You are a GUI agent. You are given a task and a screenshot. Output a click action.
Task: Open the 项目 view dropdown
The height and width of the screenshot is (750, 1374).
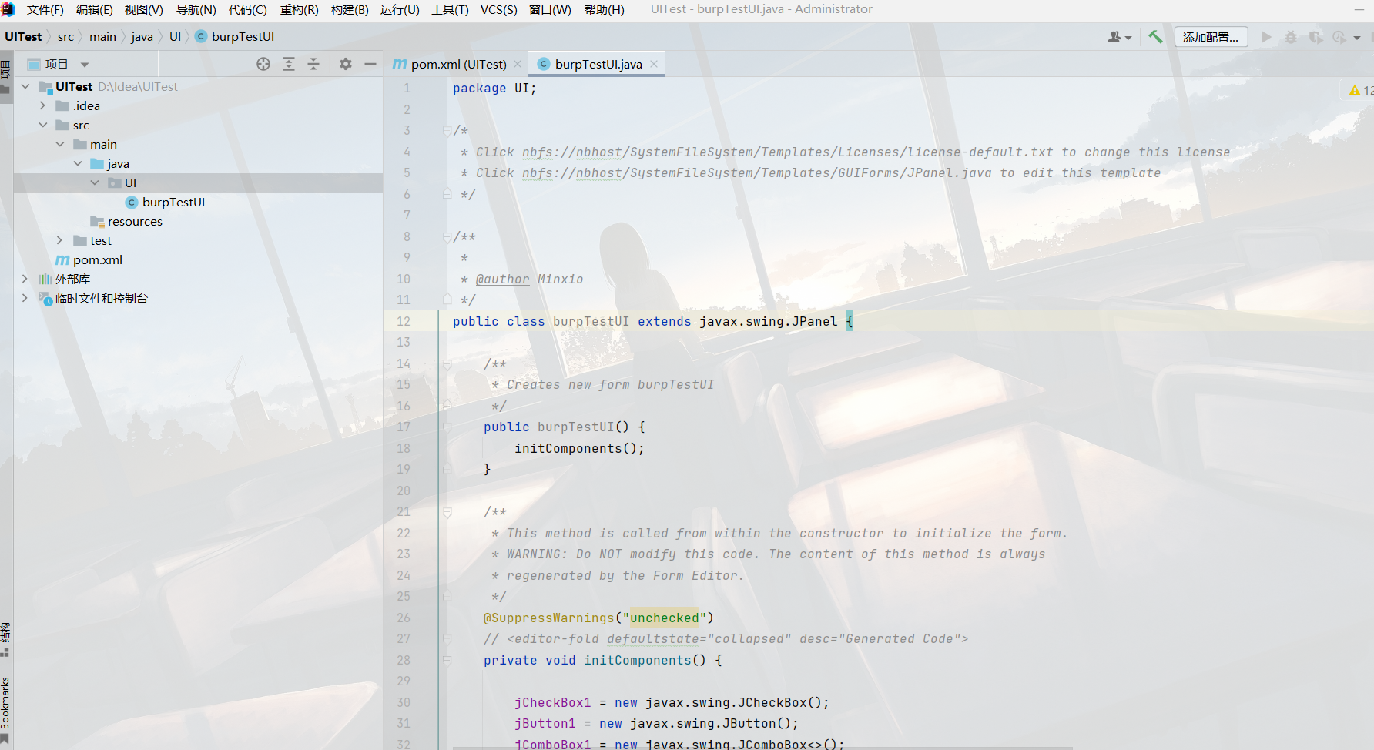[x=59, y=64]
